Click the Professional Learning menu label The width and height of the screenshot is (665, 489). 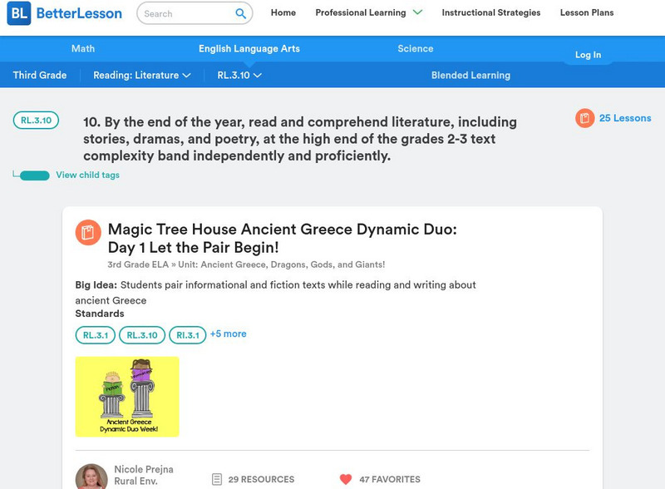[361, 12]
